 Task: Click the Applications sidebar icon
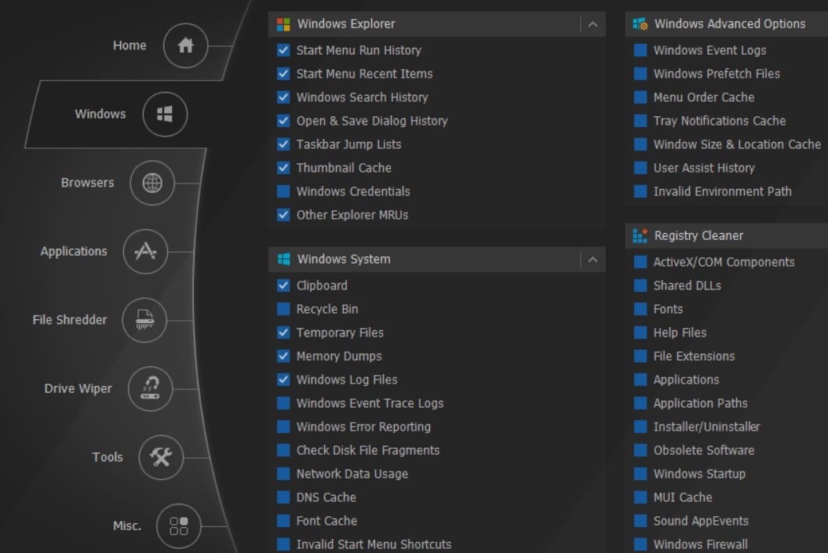coord(145,251)
